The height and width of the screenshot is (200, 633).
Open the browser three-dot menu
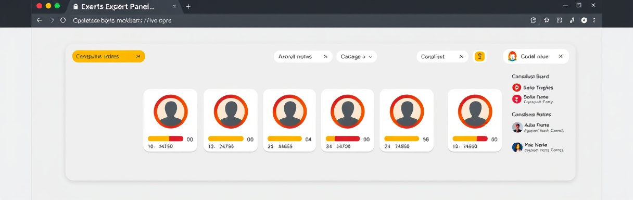tap(594, 20)
